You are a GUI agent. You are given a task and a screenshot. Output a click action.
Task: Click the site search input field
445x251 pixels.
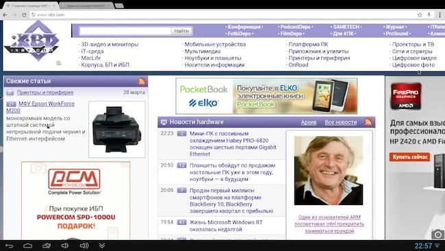click(x=125, y=31)
